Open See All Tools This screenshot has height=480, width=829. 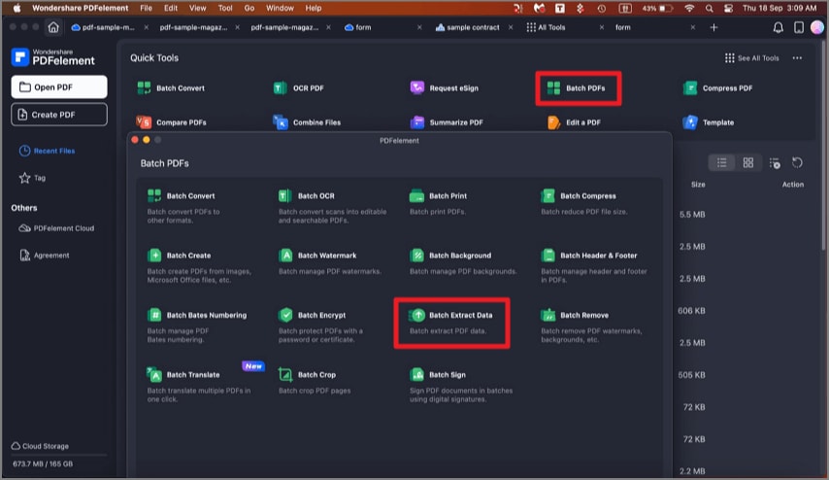coord(751,58)
